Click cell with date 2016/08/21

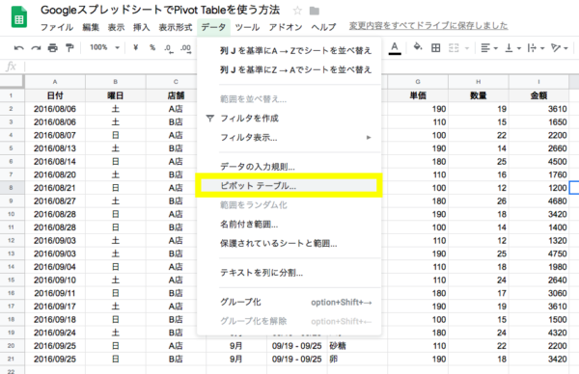coord(55,188)
